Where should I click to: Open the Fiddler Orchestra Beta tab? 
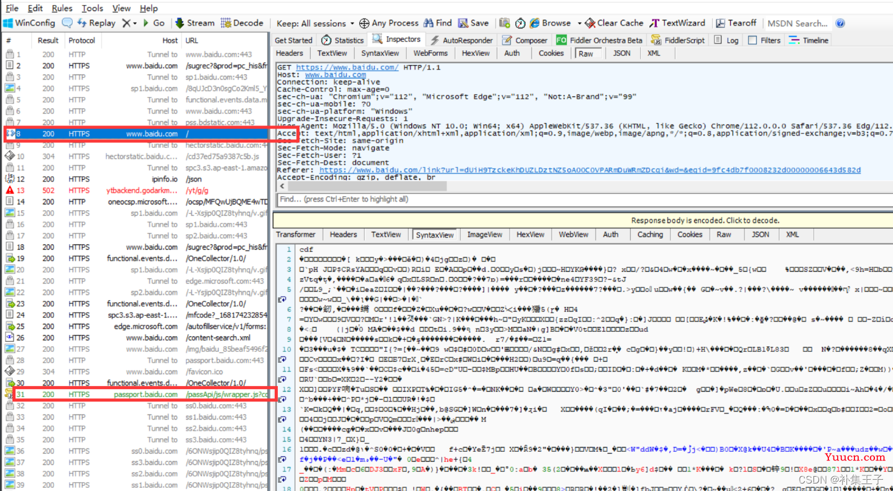600,40
